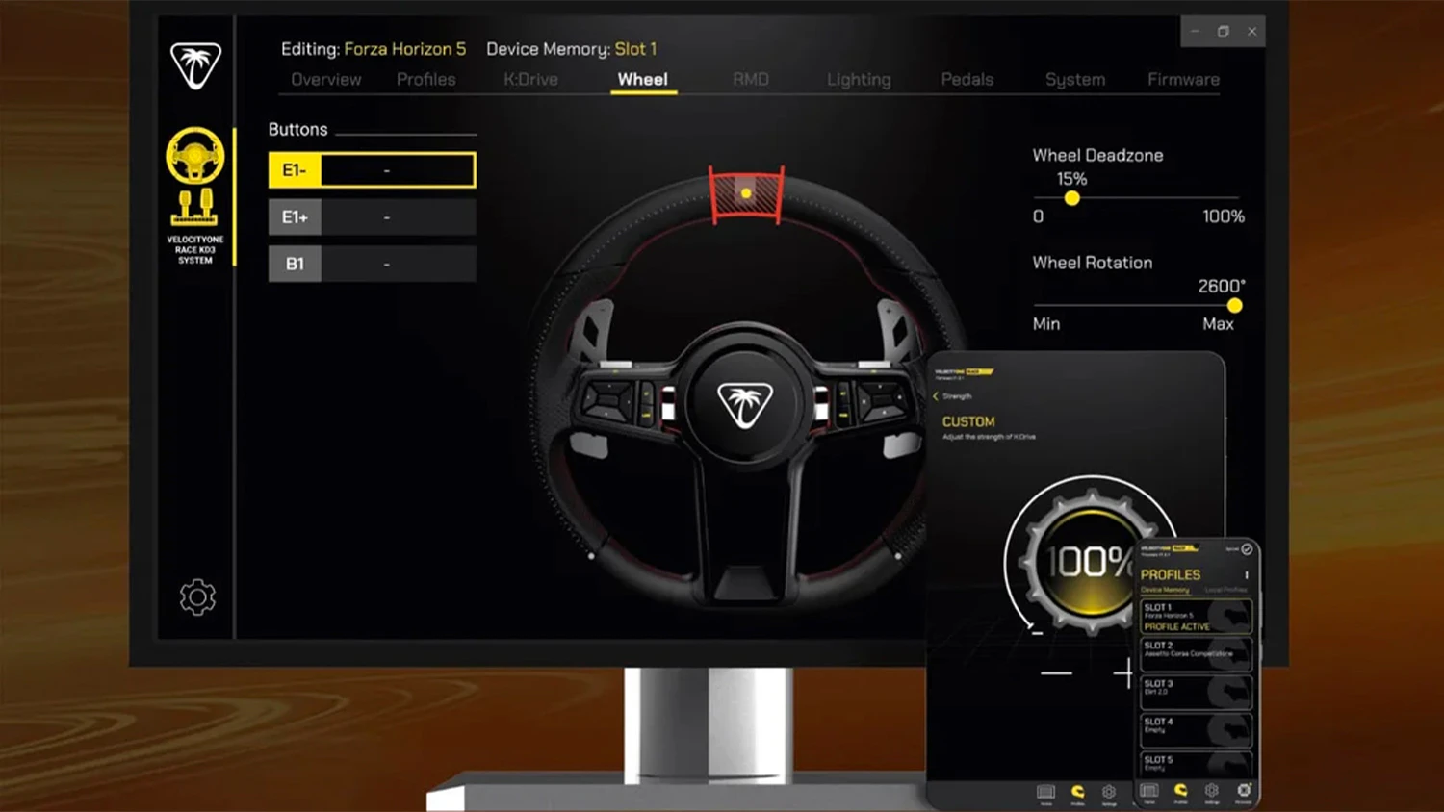Tap the minus strength icon on the tablet
This screenshot has width=1444, height=812.
click(x=1056, y=672)
